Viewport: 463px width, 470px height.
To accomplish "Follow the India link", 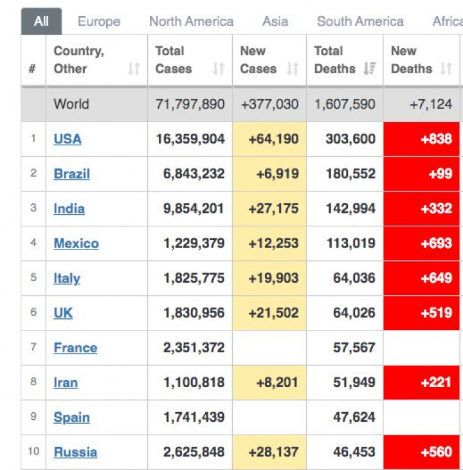I will click(69, 208).
